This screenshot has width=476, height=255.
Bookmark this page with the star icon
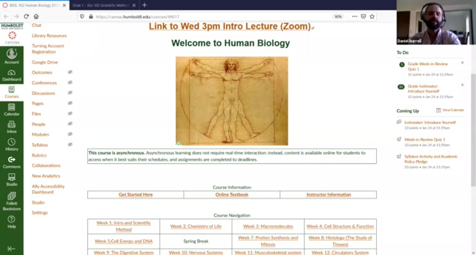(x=372, y=16)
